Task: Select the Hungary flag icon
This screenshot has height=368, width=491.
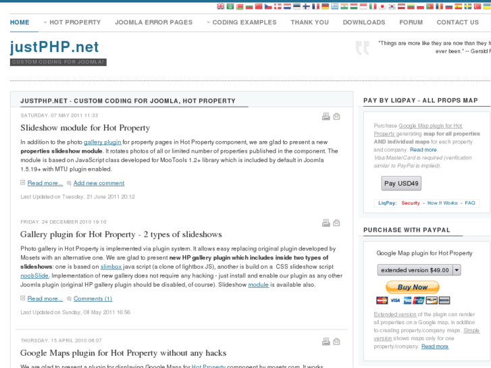Action: tap(354, 6)
